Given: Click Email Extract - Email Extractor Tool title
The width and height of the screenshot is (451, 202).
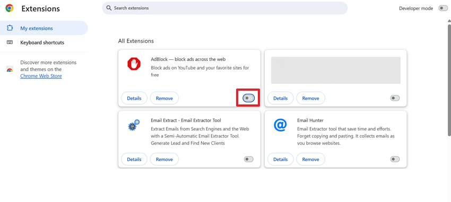Looking at the screenshot, I should tap(186, 120).
